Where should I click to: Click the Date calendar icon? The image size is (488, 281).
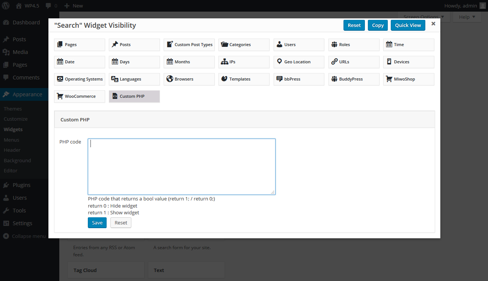click(x=60, y=61)
